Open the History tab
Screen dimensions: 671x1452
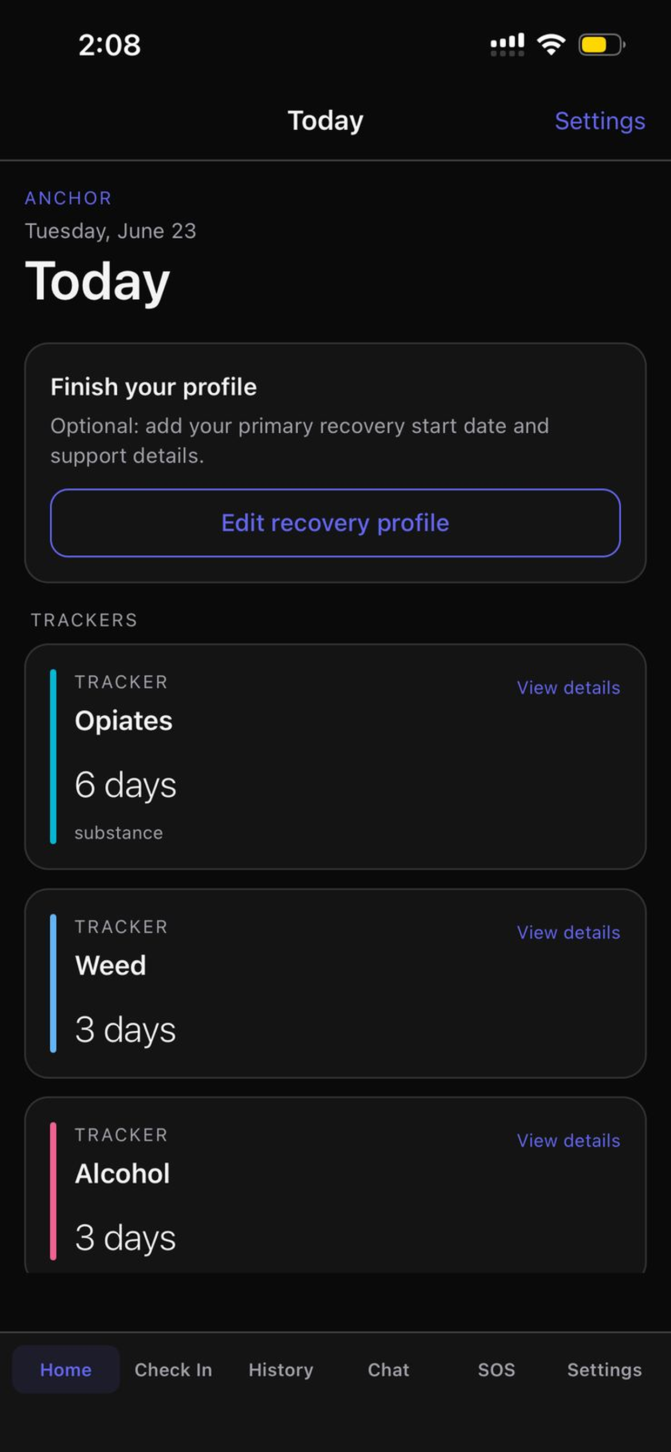coord(281,1370)
